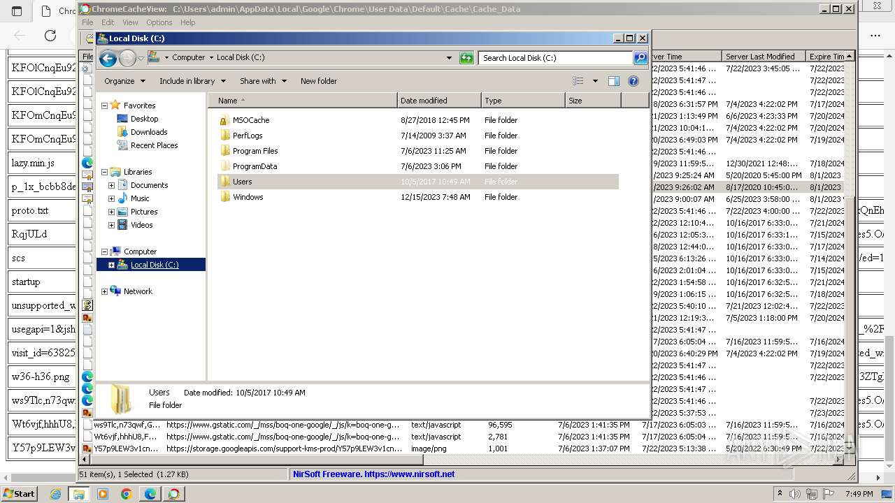Image resolution: width=895 pixels, height=503 pixels.
Task: Show the preview pane icon in Explorer
Action: pyautogui.click(x=614, y=81)
